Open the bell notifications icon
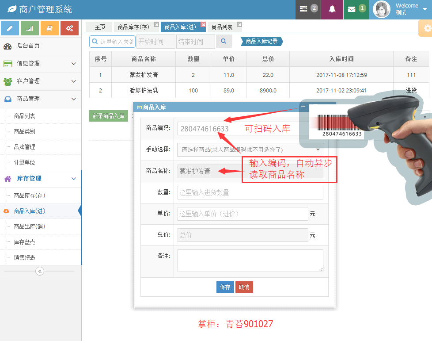 click(x=332, y=9)
